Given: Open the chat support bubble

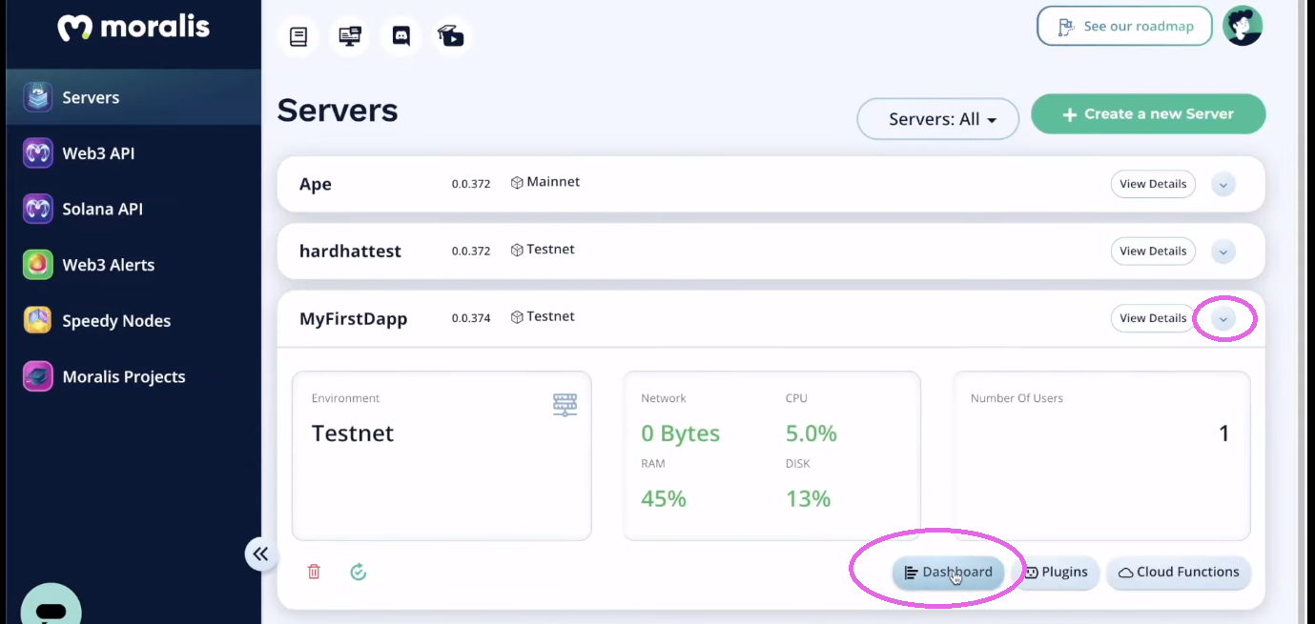Looking at the screenshot, I should (51, 607).
